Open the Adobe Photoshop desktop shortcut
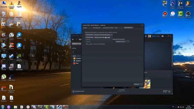The width and height of the screenshot is (194, 109). [x=172, y=5]
